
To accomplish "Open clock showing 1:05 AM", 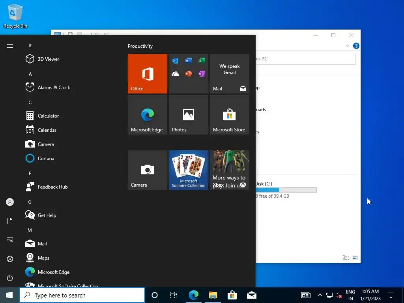I will coord(370,295).
